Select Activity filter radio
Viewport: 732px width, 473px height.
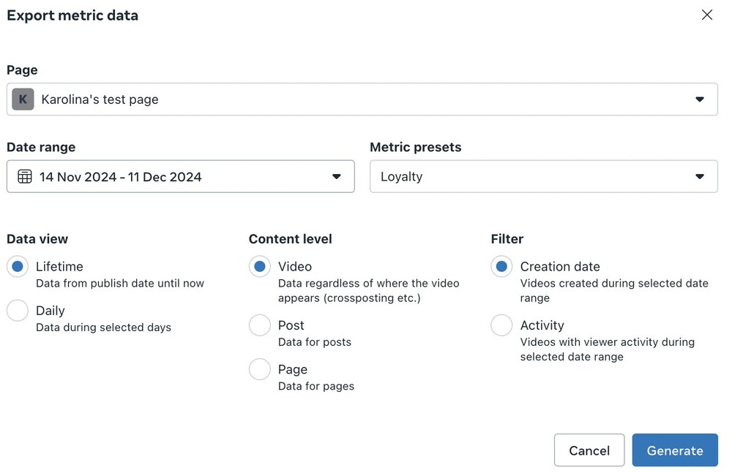[501, 325]
